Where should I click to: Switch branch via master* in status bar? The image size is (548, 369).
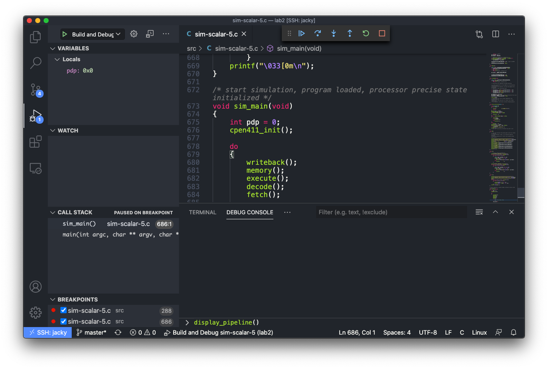[x=91, y=333]
